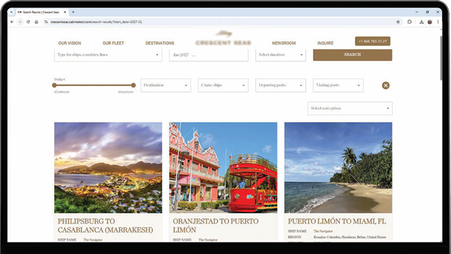The image size is (451, 254).
Task: Open the Destination filter dropdown
Action: (166, 85)
